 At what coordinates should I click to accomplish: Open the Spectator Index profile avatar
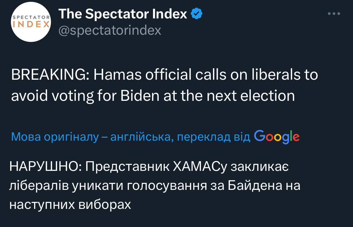coord(30,22)
